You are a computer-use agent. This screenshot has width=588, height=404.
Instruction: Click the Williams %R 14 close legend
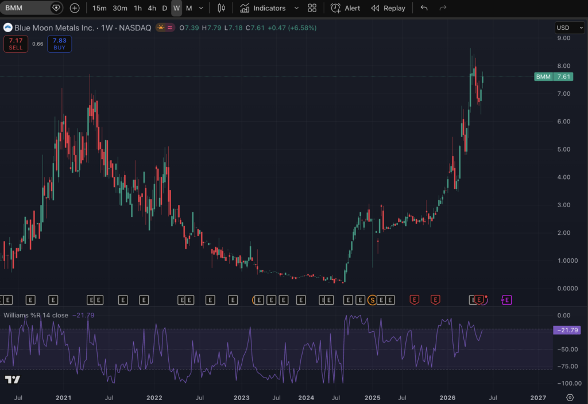point(36,315)
